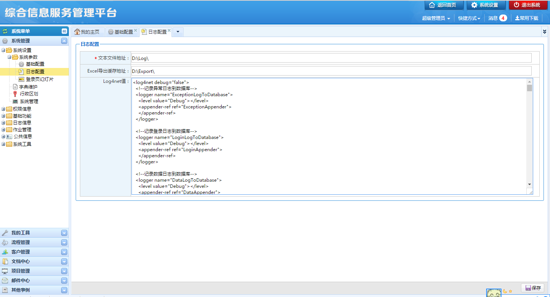
Task: Expand the 文档中心 accordion panel
Action: pyautogui.click(x=64, y=261)
